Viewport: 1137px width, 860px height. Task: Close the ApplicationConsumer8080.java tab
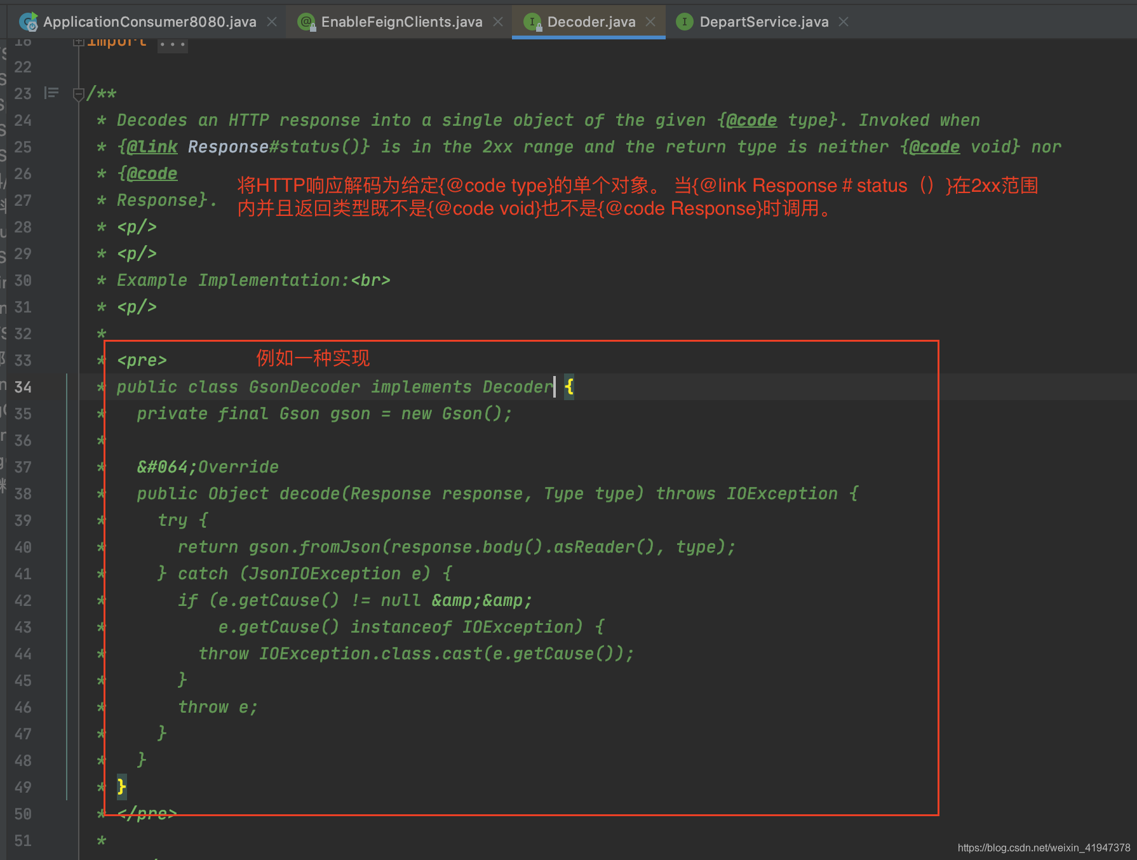pyautogui.click(x=272, y=22)
